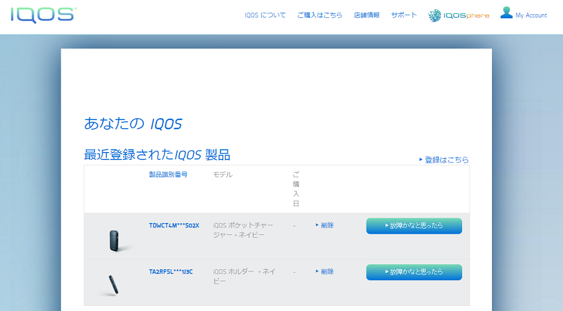Screen dimensions: 563x311
Task: Click the IQOS logo in header
Action: pyautogui.click(x=44, y=15)
